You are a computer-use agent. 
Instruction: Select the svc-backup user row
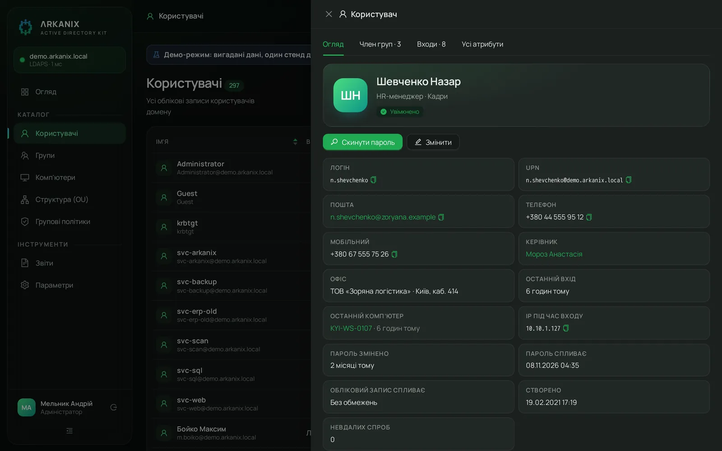(231, 286)
